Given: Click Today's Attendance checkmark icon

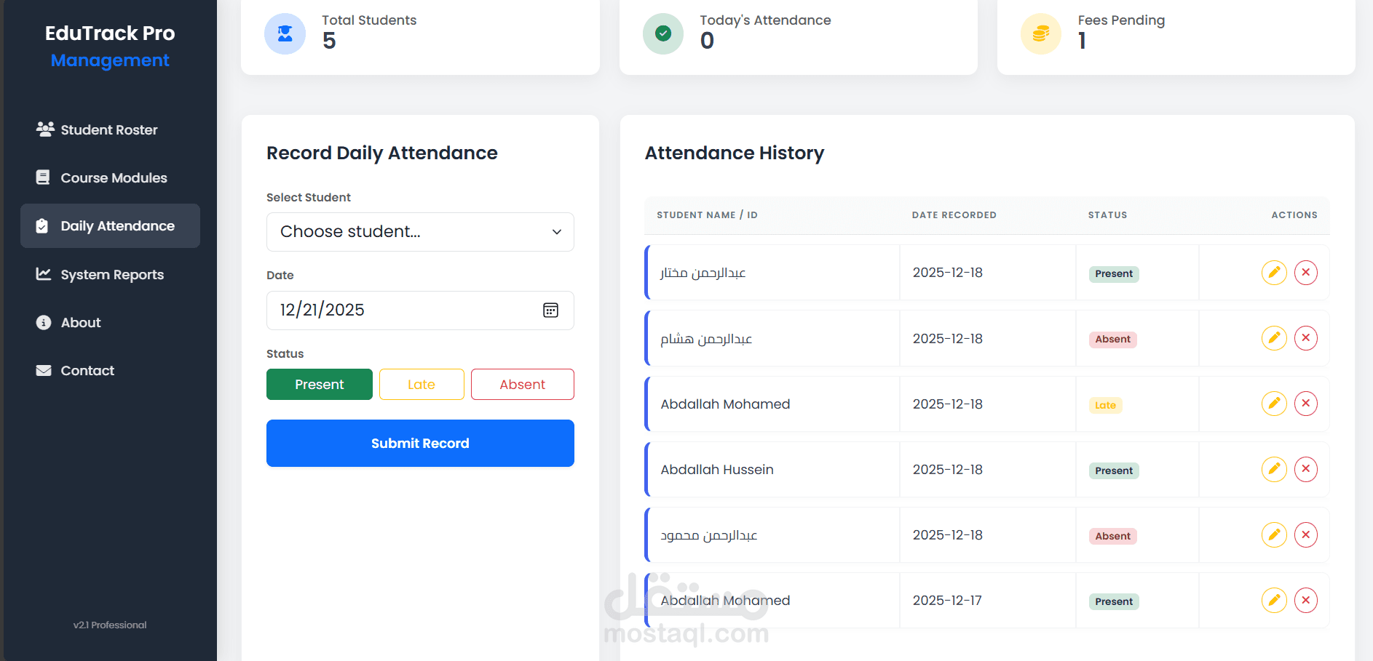Looking at the screenshot, I should (x=663, y=33).
